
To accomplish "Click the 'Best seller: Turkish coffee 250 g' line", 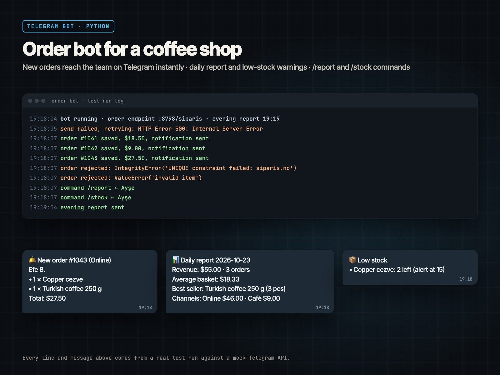I will (229, 289).
